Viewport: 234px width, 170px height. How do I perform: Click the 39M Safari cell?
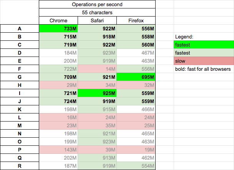click(97, 150)
